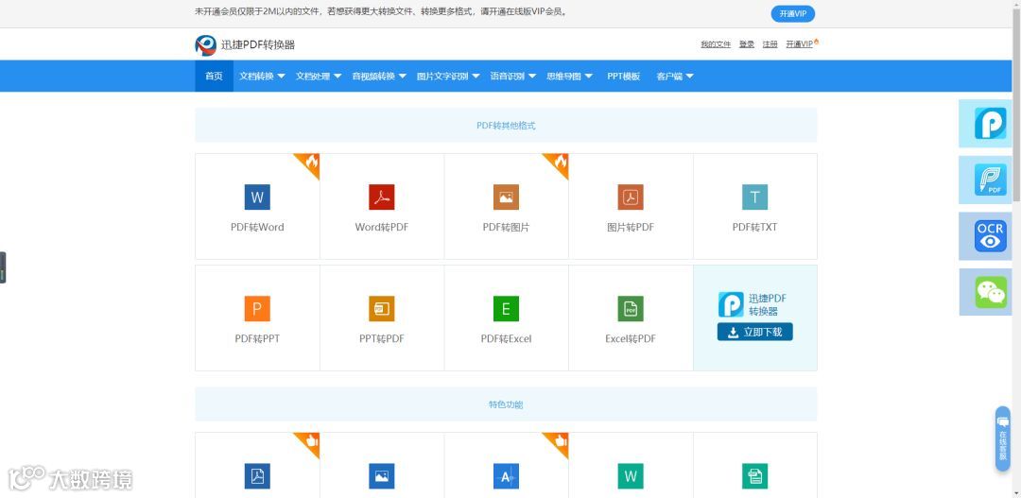Click the 登录 link
The width and height of the screenshot is (1021, 498).
pos(746,44)
